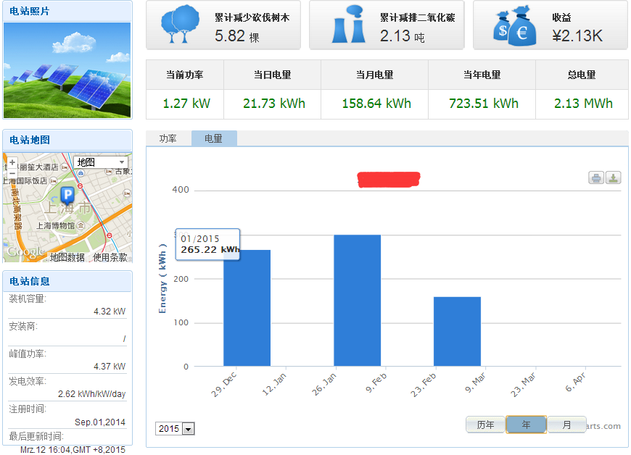Switch chart to 月 monthly view
This screenshot has width=631, height=455.
[x=566, y=425]
